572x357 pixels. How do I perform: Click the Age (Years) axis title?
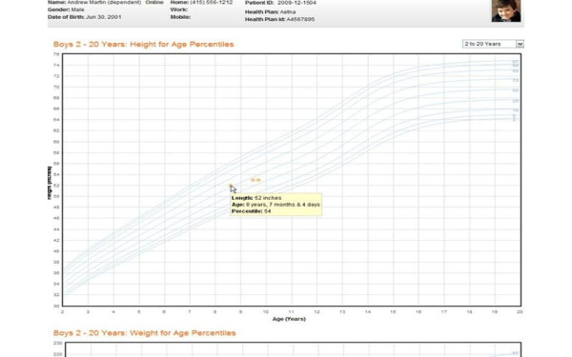[x=289, y=319]
